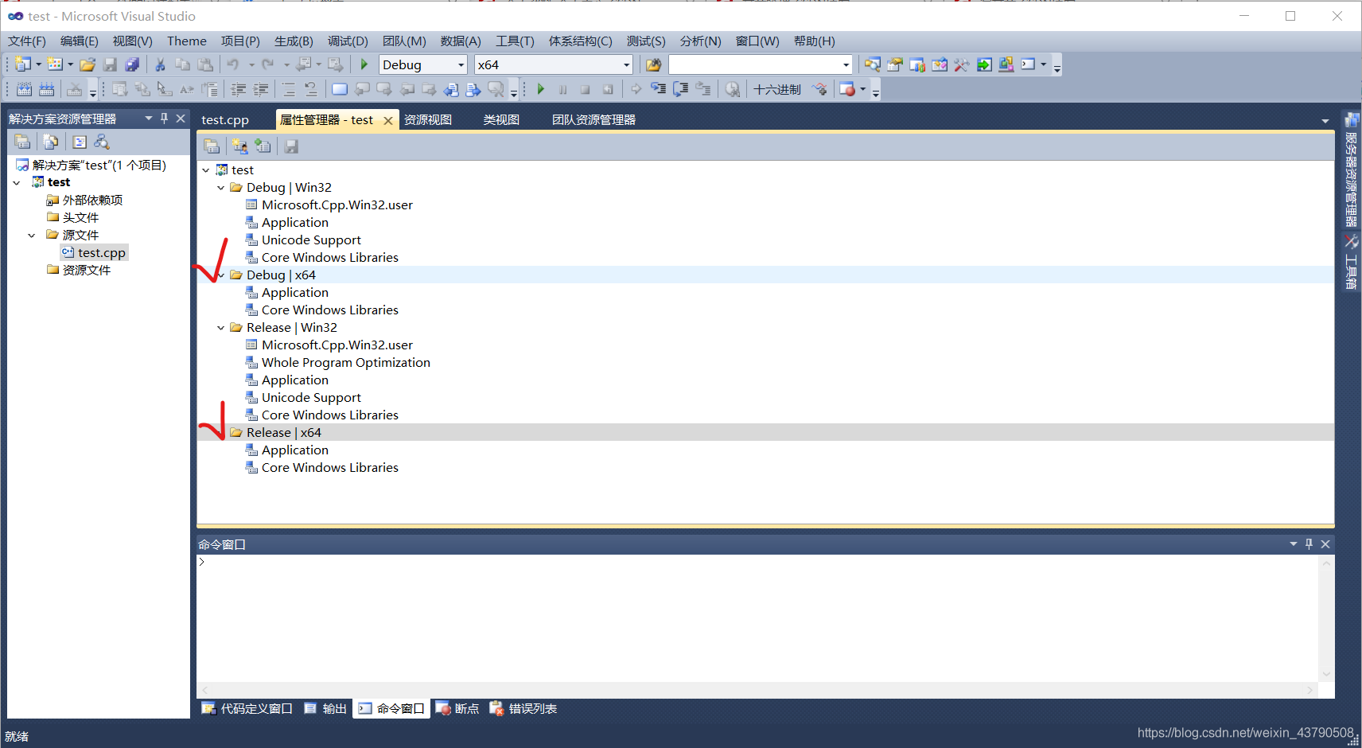
Task: Click the Copy icon in the toolbar
Action: (x=182, y=64)
